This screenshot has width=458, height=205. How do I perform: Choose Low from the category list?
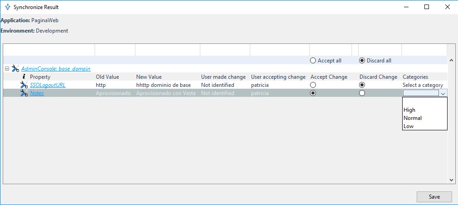point(409,126)
